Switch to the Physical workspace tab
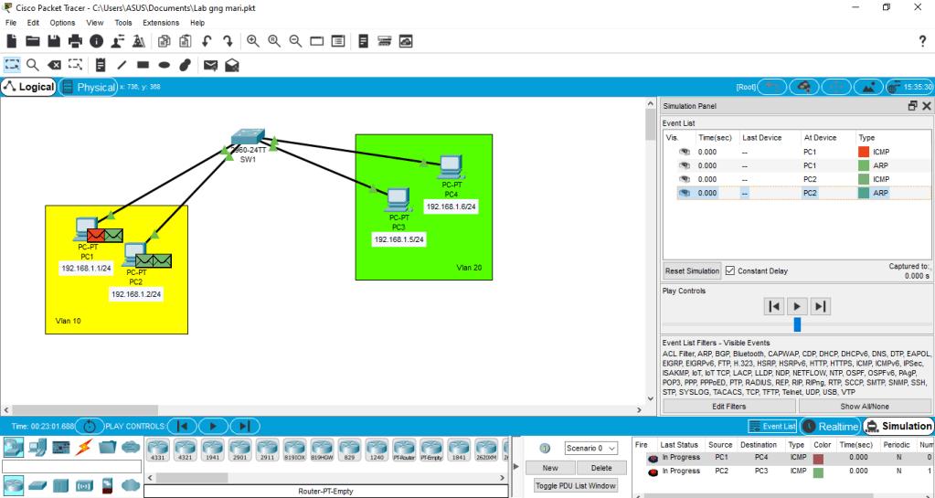The height and width of the screenshot is (498, 935). pos(89,87)
